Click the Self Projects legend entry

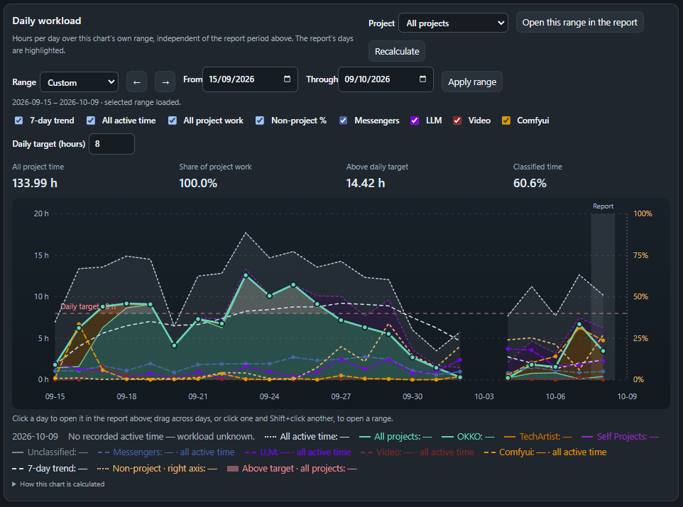621,437
